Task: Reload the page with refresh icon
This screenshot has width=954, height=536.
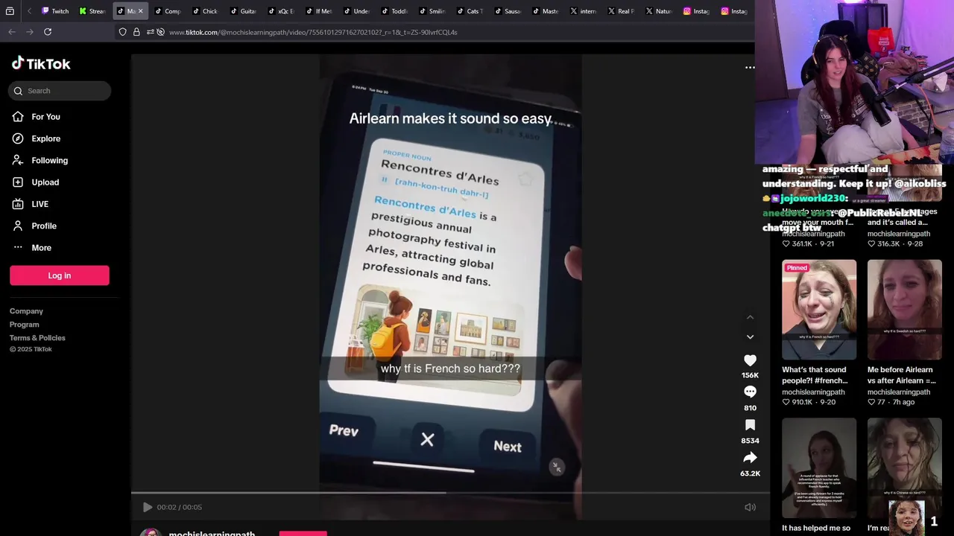Action: 48,32
